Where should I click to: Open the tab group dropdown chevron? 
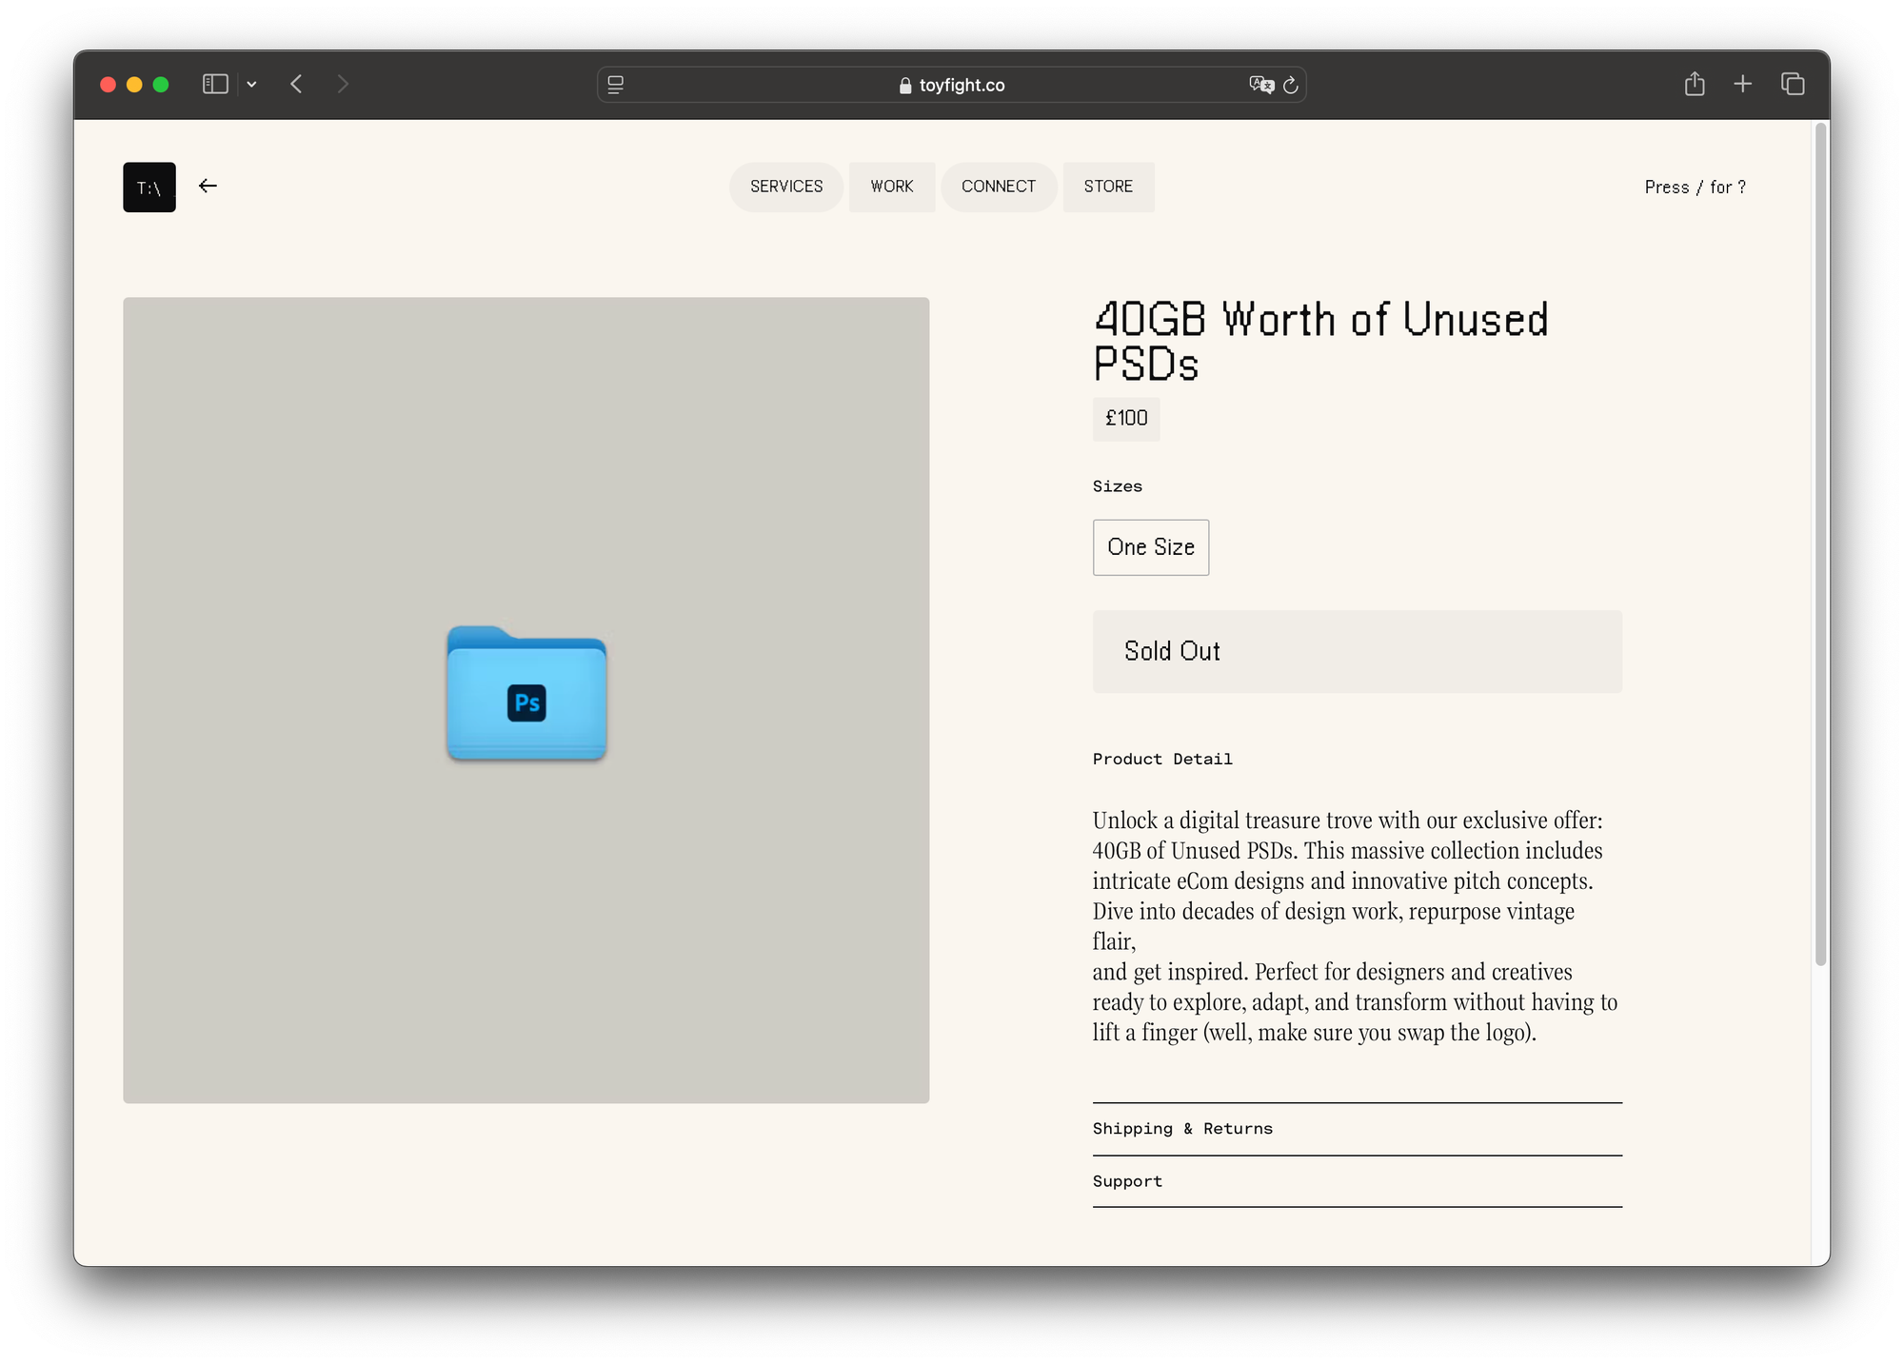click(251, 85)
